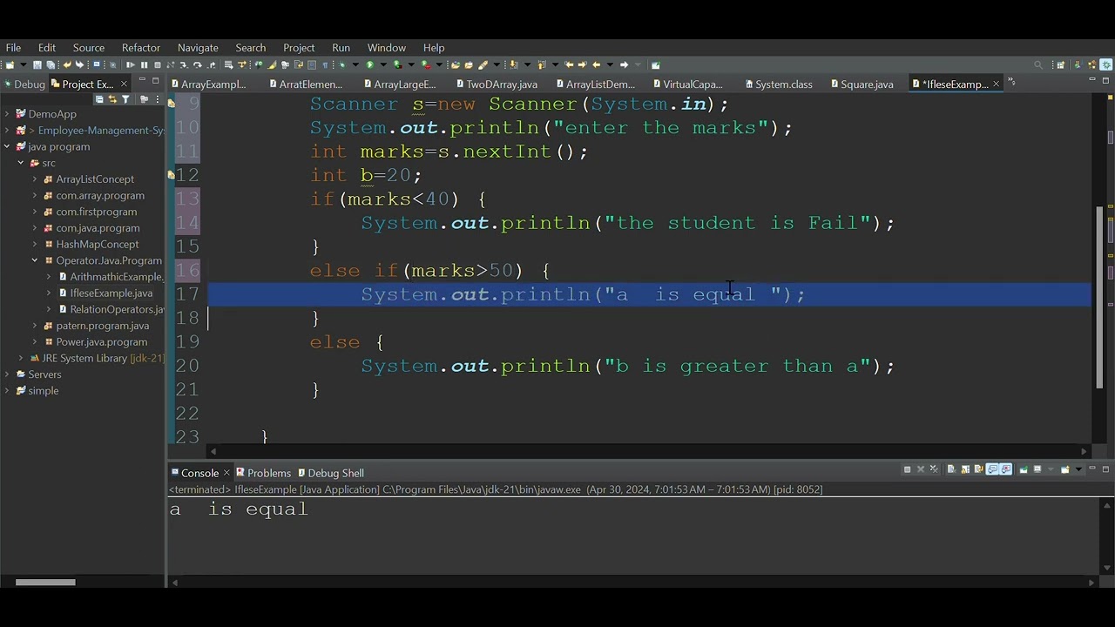Click the warning marker at line 12

pyautogui.click(x=172, y=175)
